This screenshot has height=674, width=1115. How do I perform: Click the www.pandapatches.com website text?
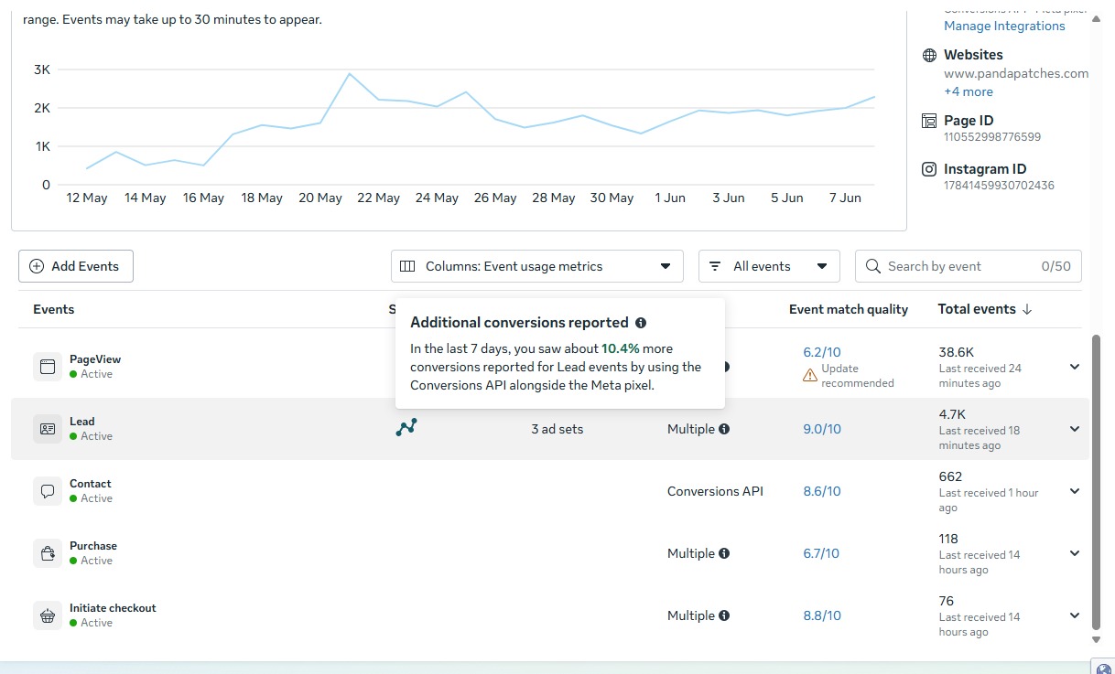(1016, 73)
